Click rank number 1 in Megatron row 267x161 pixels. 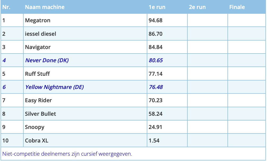tap(4, 20)
